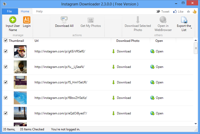200x134 pixels.
Task: Click 'You're not logged in.' status text
Action: click(65, 129)
